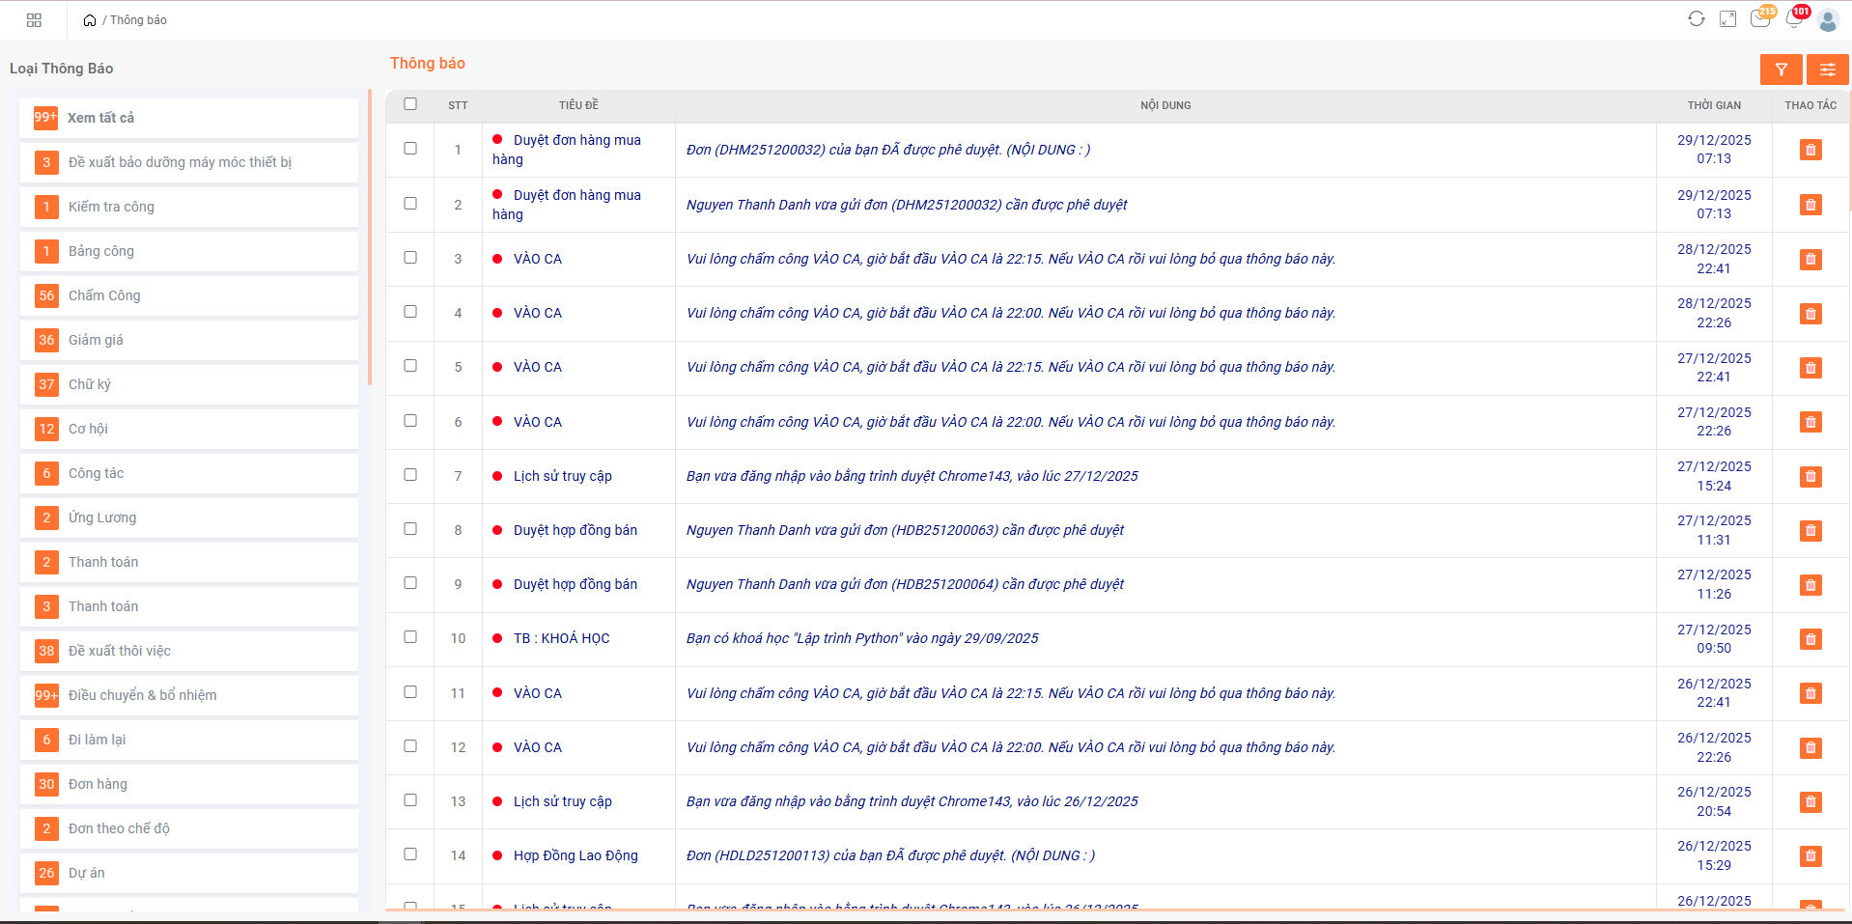This screenshot has height=924, width=1852.
Task: Open the column settings sliders button
Action: tap(1827, 70)
